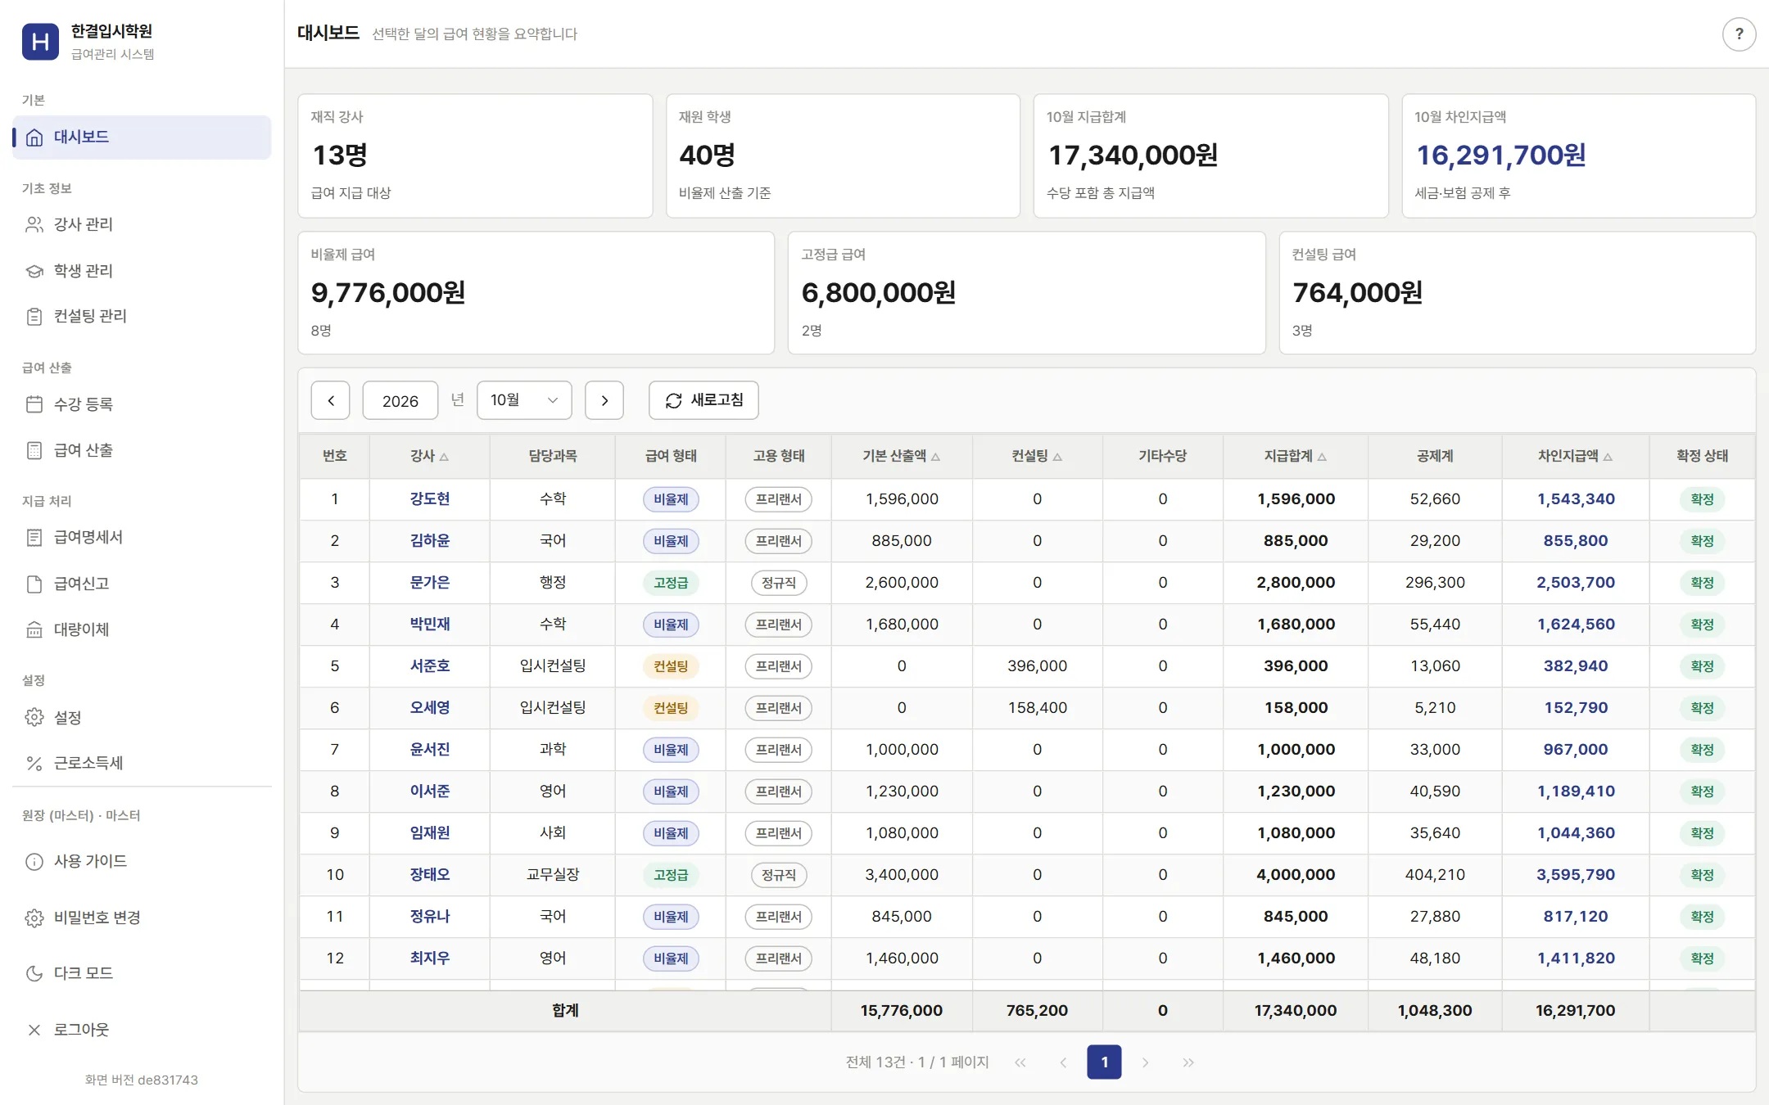Click the H logo of 한결입시학원
Viewport: 1769px width, 1105px height.
click(x=41, y=42)
